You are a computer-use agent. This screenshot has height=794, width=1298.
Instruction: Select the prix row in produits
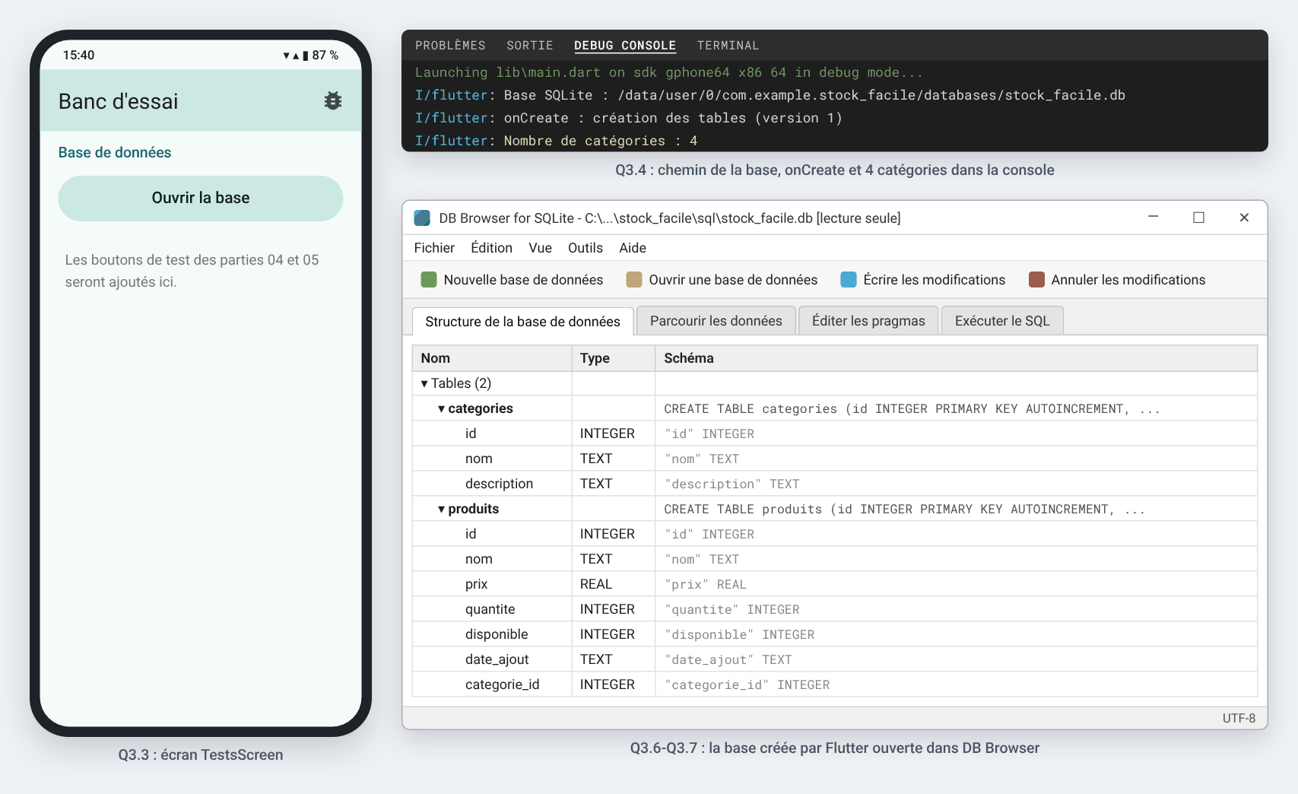click(x=835, y=584)
